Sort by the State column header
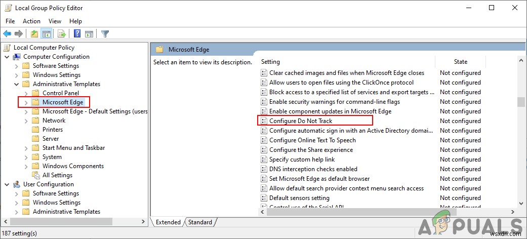Viewport: 527px width, 239px height. tap(460, 62)
